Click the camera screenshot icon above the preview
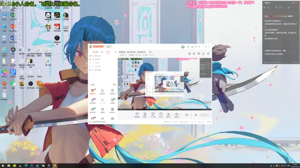Image resolution: width=300 pixels, height=168 pixels. point(189,53)
